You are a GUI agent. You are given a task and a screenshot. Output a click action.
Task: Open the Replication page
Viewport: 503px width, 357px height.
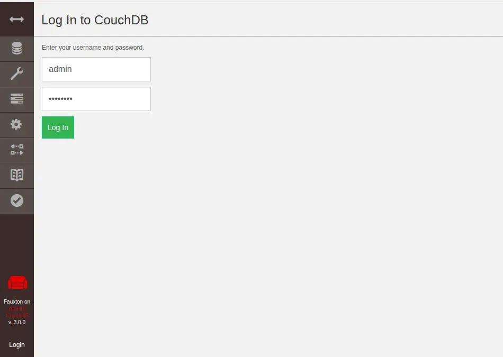click(x=17, y=150)
